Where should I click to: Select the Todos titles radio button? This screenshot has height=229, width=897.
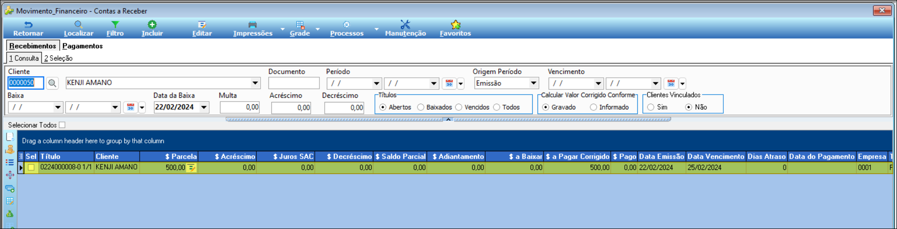[497, 108]
